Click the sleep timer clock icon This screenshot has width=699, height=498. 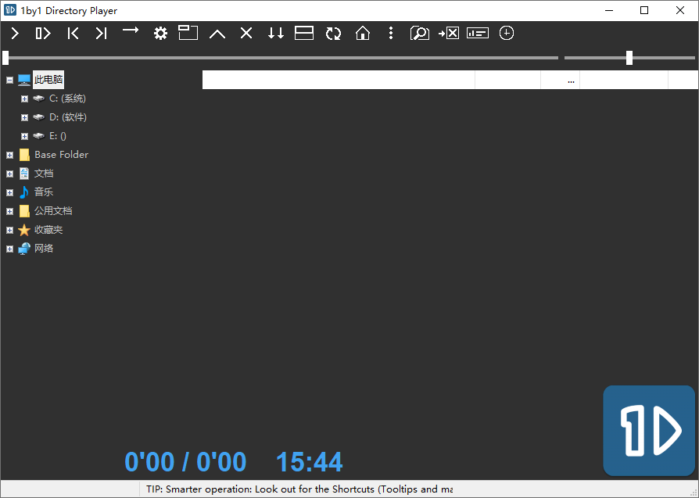click(507, 33)
